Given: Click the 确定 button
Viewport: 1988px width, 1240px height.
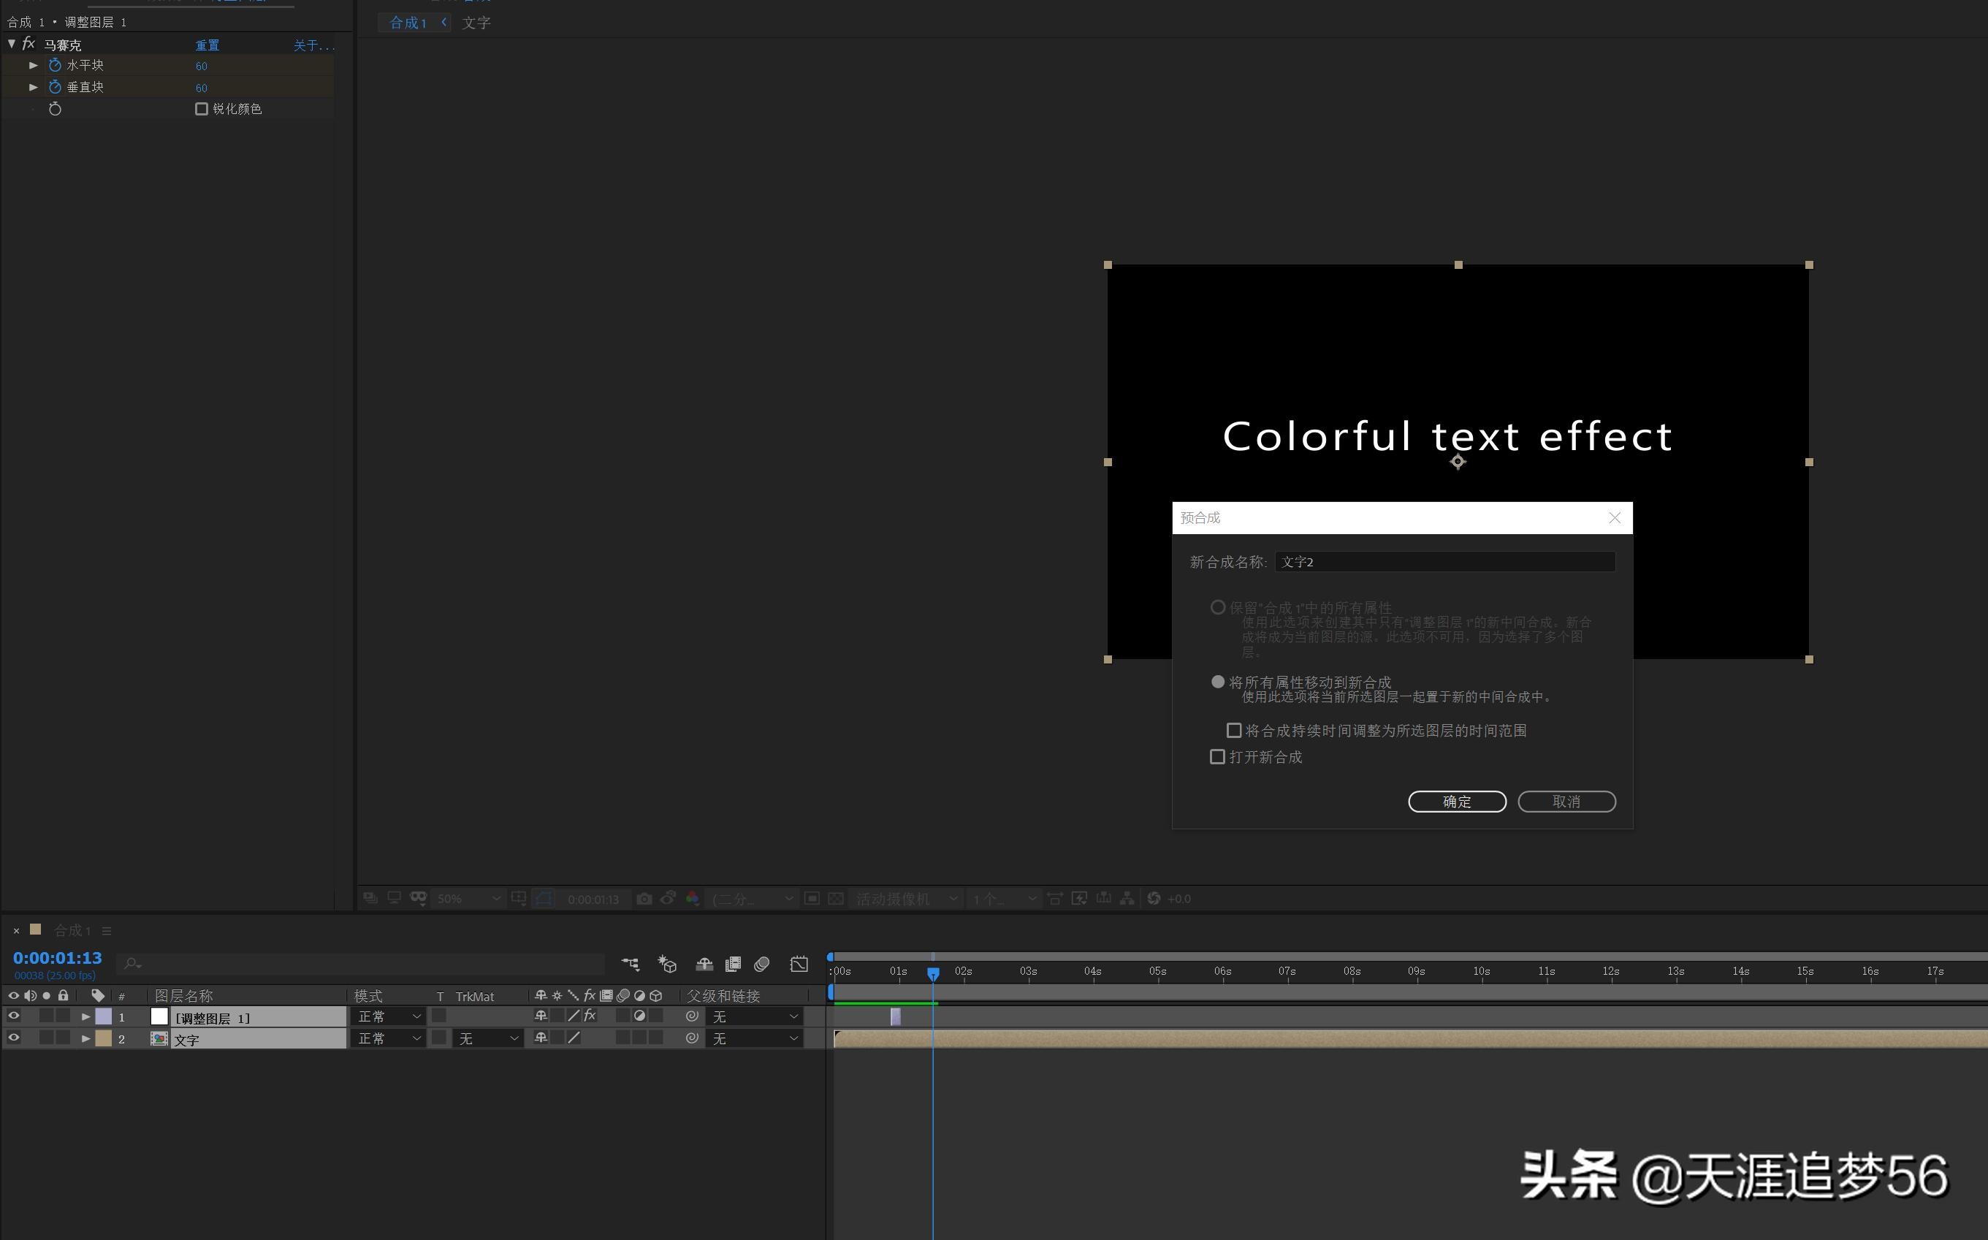Looking at the screenshot, I should click(1458, 802).
